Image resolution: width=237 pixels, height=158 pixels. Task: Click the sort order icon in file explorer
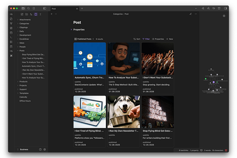click(31, 14)
